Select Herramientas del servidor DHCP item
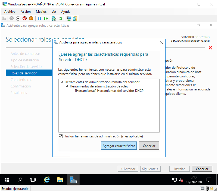 [x=109, y=91]
